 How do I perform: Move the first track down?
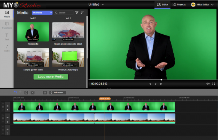[3, 110]
